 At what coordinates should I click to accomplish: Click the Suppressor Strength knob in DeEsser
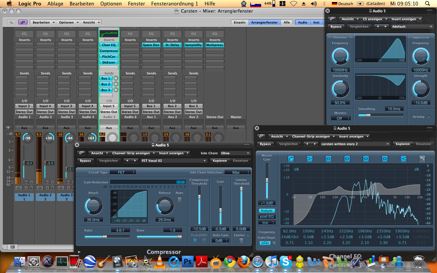click(x=421, y=89)
